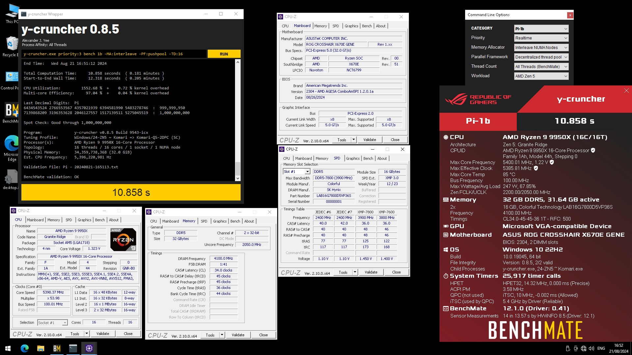Switch to BenchMate taskbar icon
632x355 pixels.
pyautogui.click(x=57, y=348)
